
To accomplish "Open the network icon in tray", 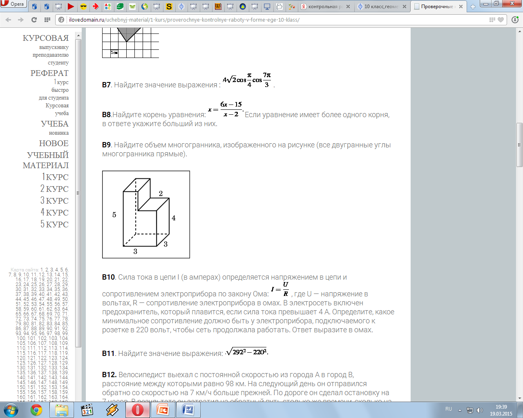I will pos(470,410).
